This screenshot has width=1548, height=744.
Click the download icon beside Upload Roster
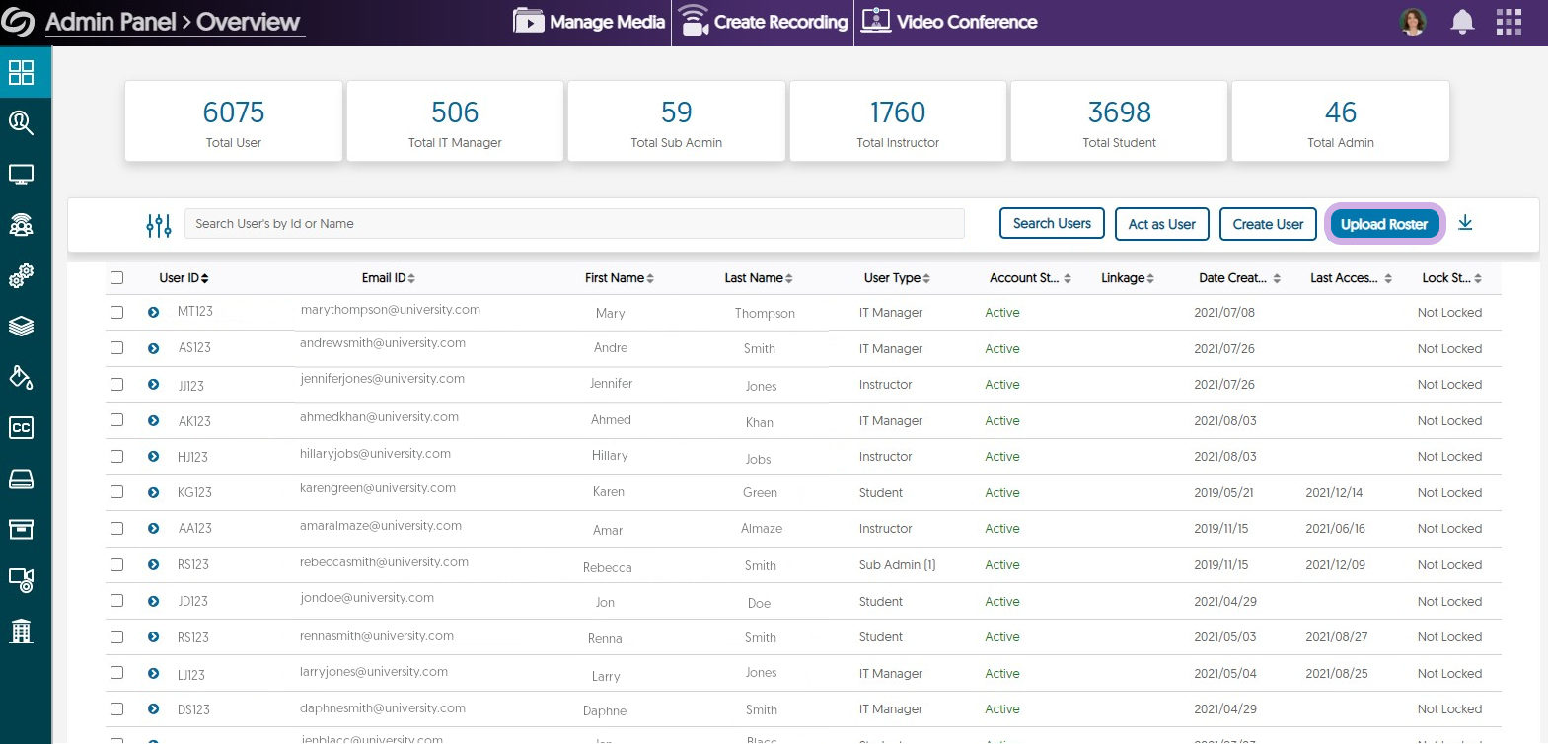pyautogui.click(x=1465, y=223)
